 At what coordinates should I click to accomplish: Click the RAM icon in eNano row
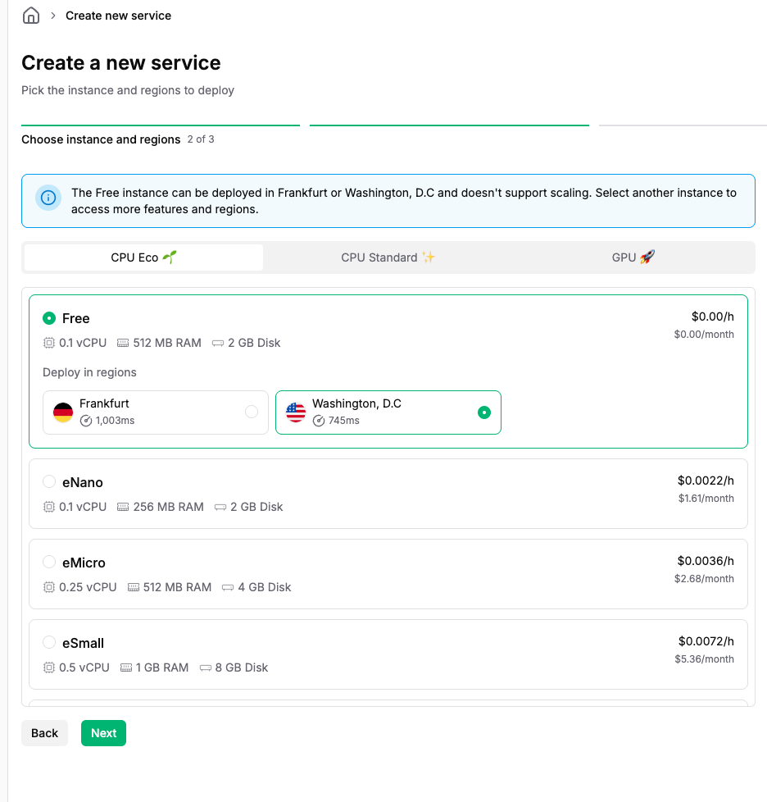(x=124, y=507)
